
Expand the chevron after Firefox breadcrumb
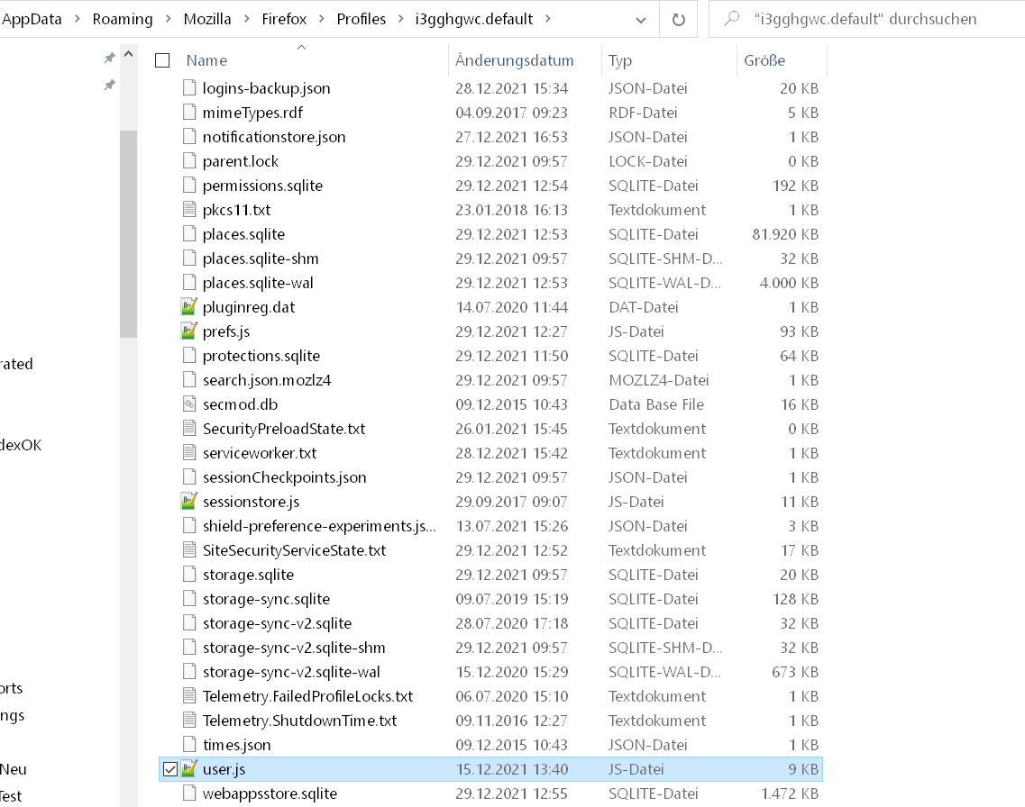[x=322, y=19]
